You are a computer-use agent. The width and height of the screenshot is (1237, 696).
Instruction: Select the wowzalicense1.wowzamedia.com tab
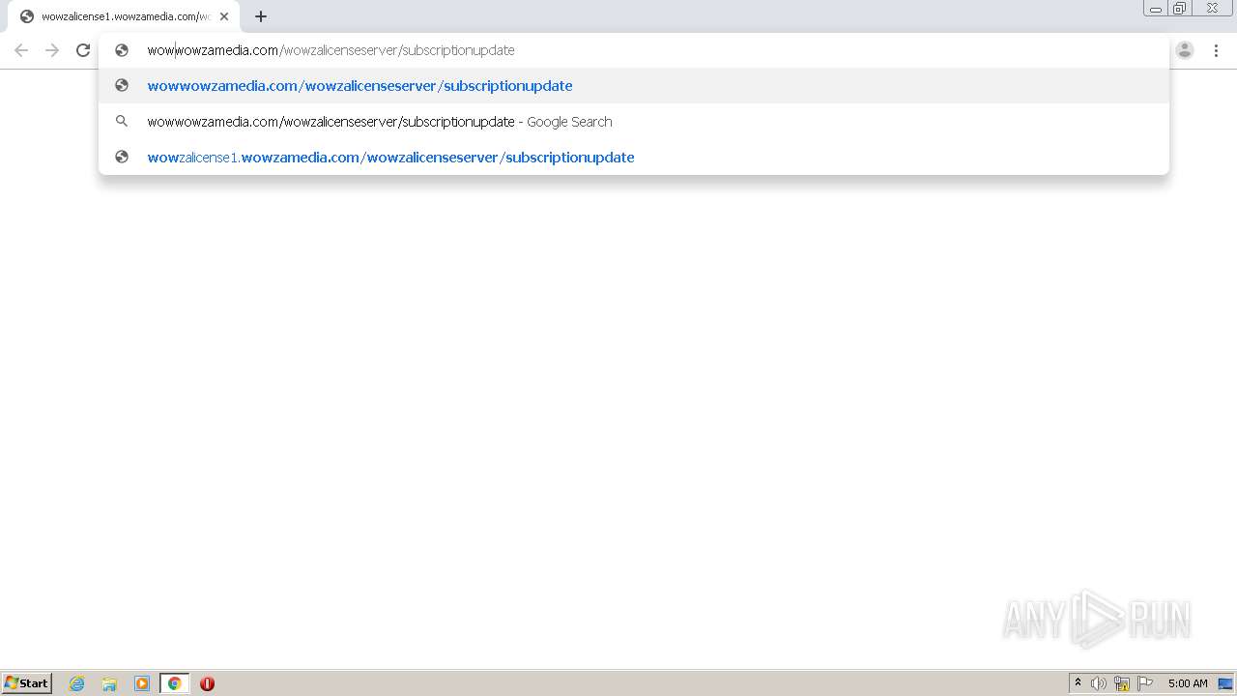(x=124, y=16)
